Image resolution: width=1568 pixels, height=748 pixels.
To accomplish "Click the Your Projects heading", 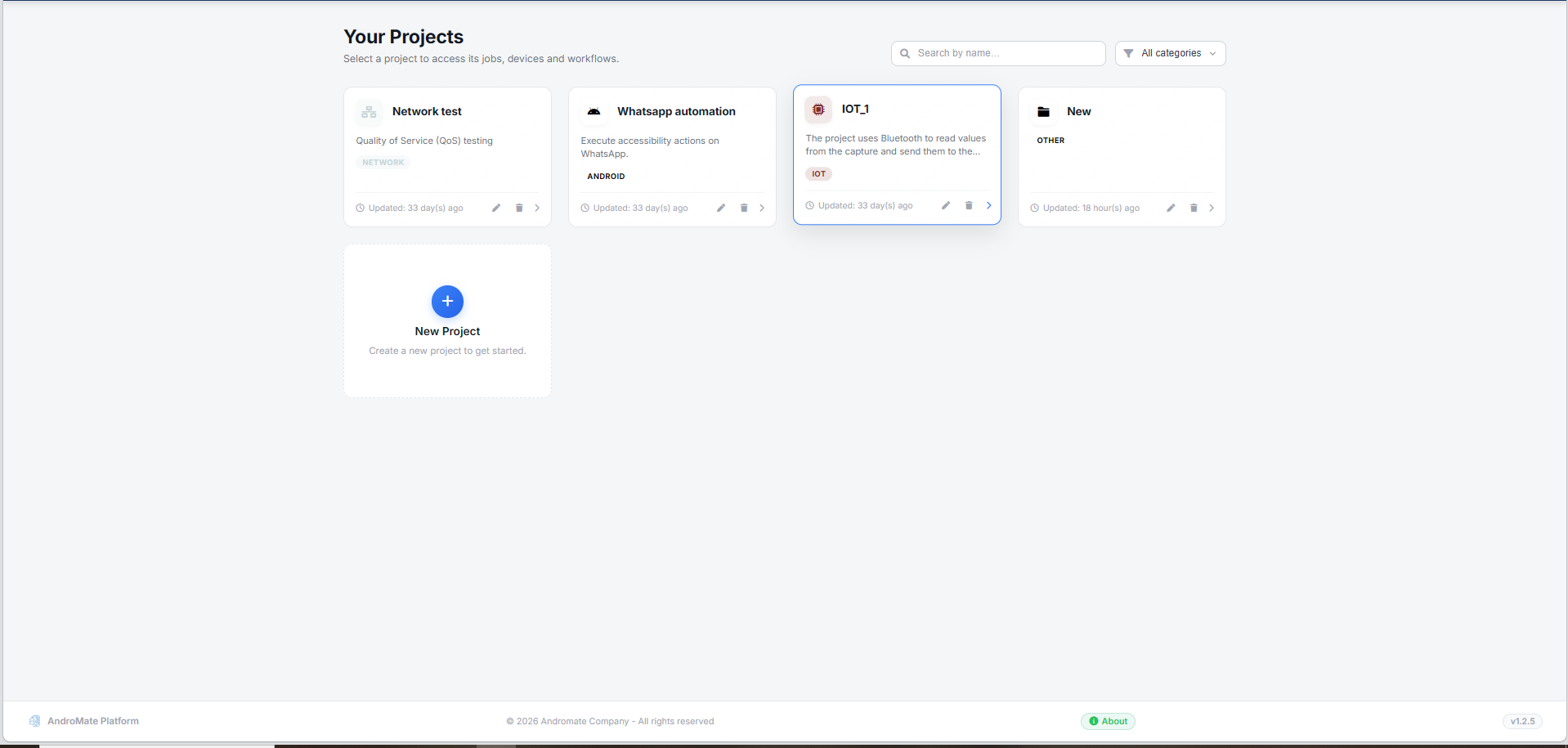I will 403,37.
